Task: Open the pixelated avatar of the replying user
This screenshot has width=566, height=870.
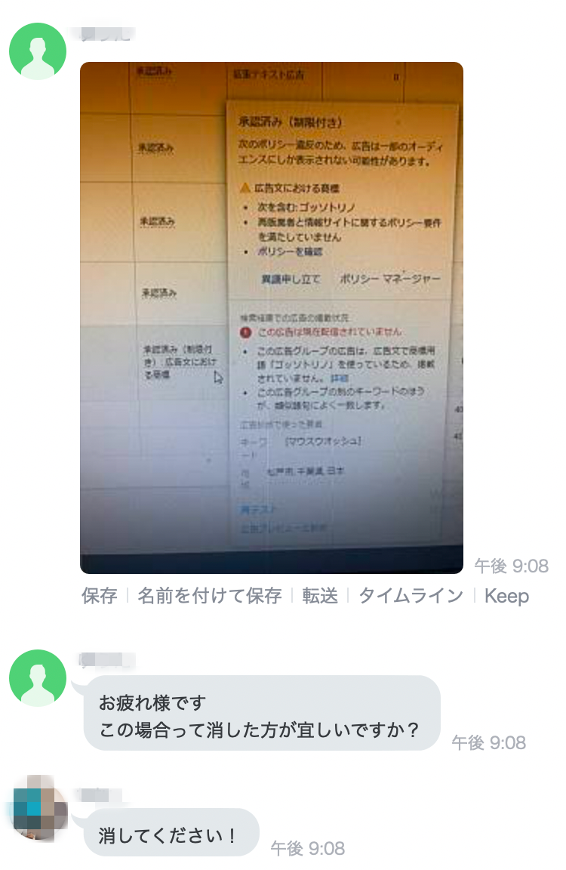Action: [38, 808]
